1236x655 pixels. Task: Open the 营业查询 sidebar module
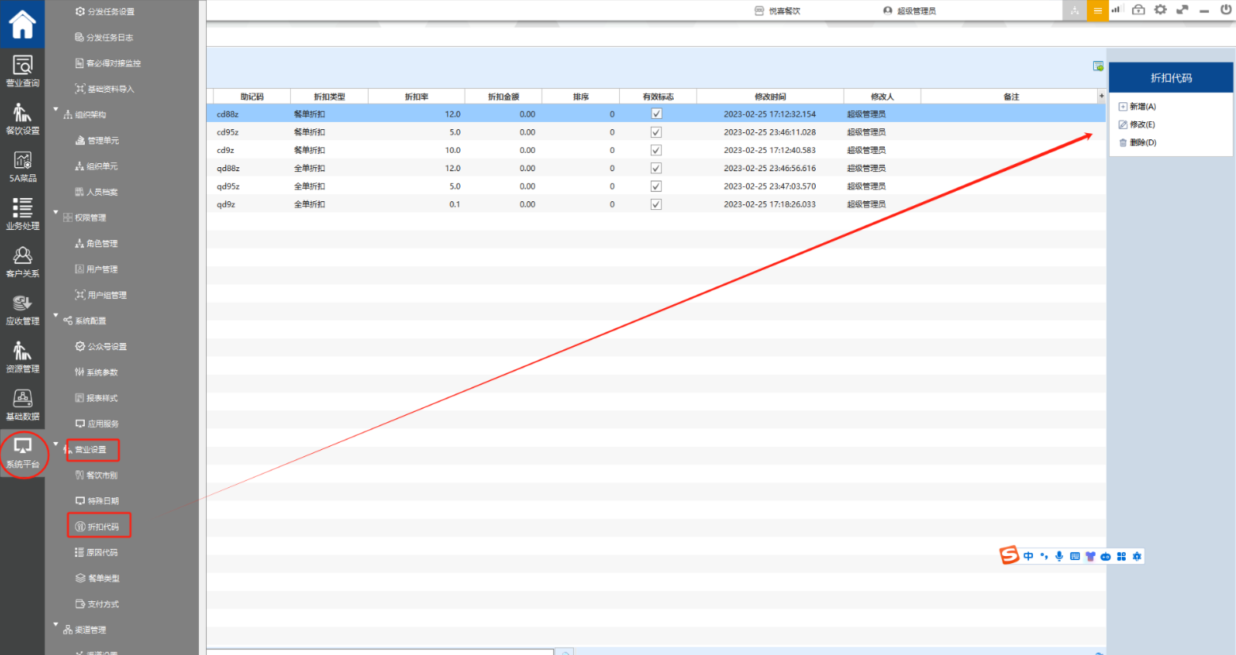[22, 70]
